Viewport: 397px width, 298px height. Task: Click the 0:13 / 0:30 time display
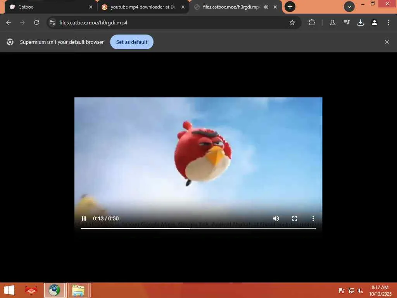pos(106,218)
